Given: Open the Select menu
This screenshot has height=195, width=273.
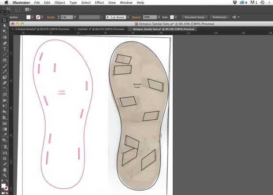Looking at the screenshot, I should click(x=86, y=3).
